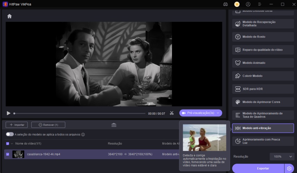Click the Exportar button
Screen dimensions: 297x173
tap(258, 168)
